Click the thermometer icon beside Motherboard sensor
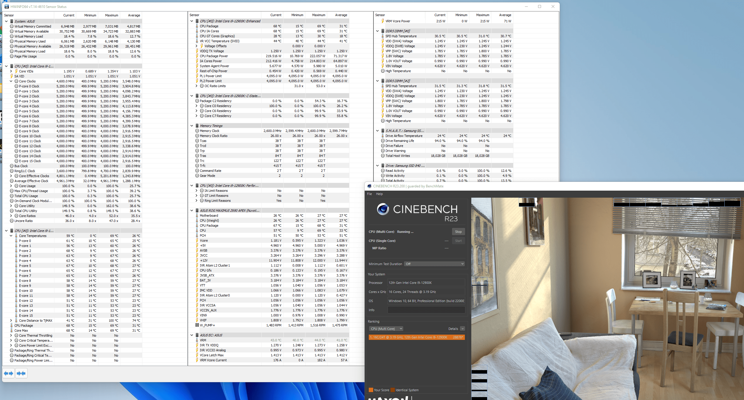This screenshot has width=744, height=400. (197, 216)
